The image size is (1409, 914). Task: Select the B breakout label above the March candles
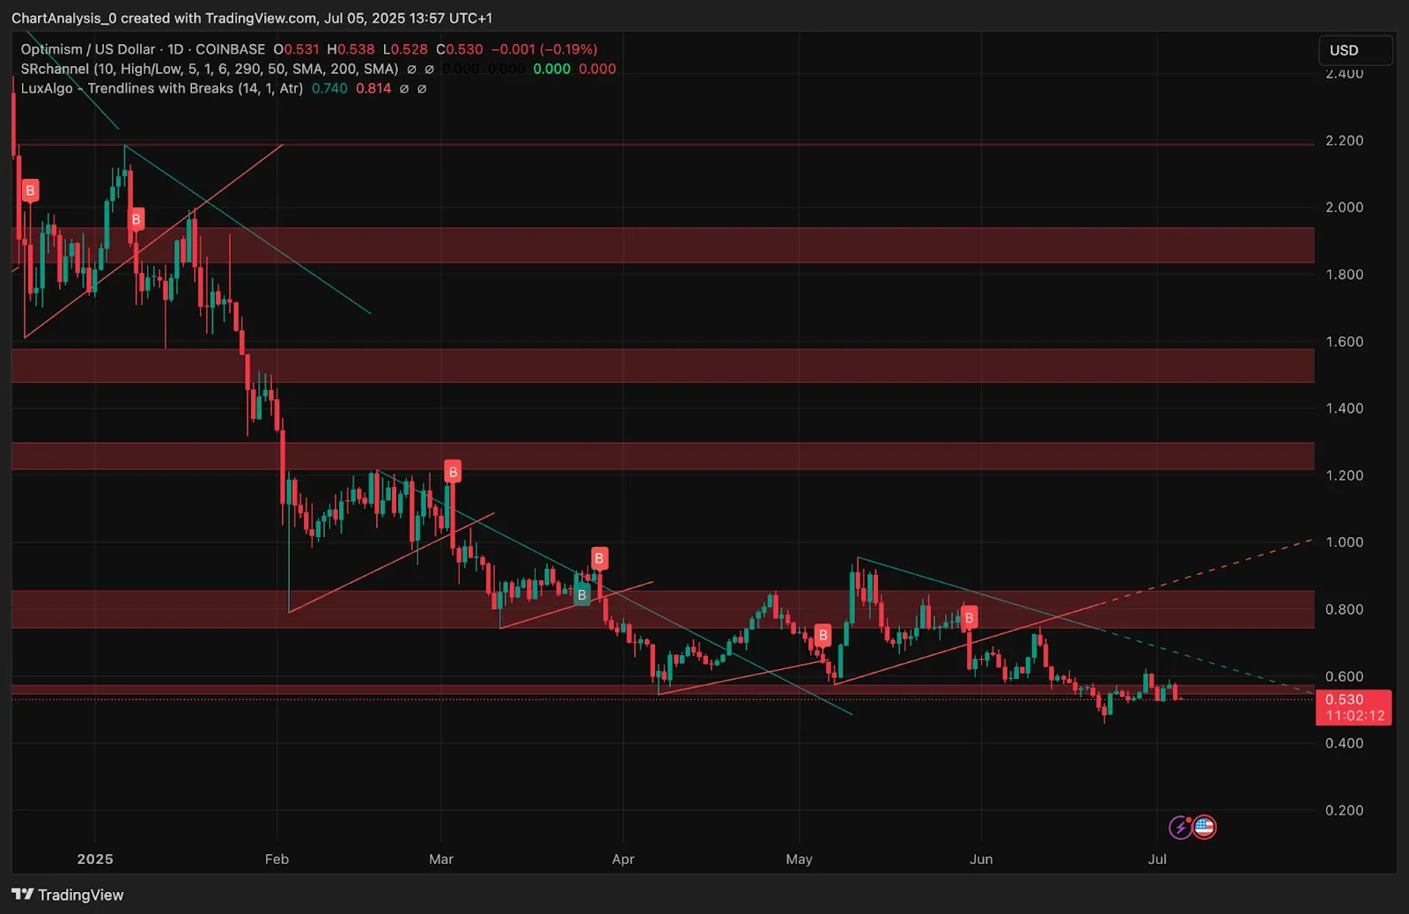pos(453,470)
